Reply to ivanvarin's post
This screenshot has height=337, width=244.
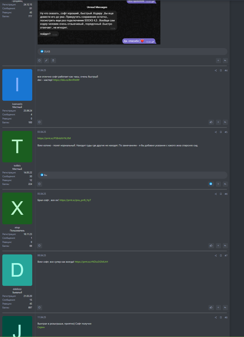pos(225,122)
